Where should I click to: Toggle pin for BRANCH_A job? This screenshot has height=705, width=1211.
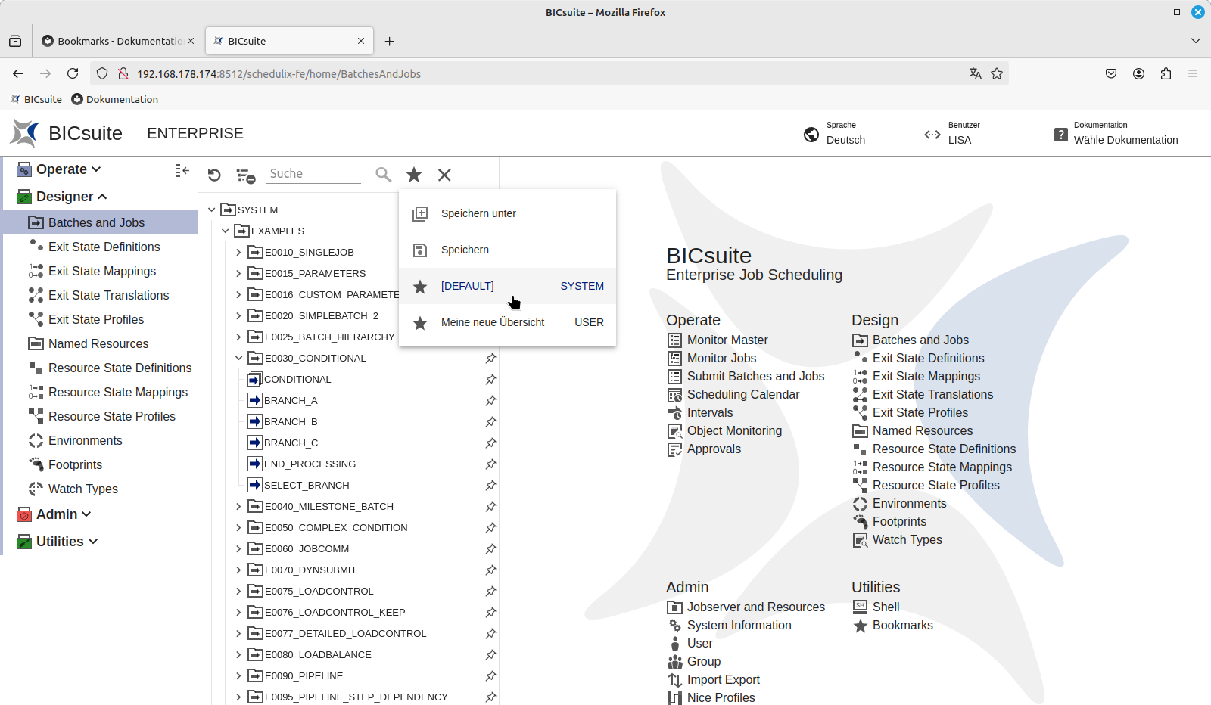[490, 400]
